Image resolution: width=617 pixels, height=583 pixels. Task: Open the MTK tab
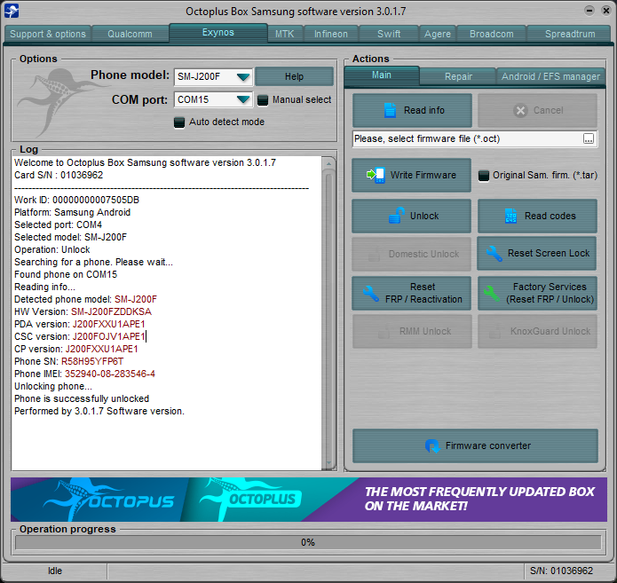click(x=284, y=34)
